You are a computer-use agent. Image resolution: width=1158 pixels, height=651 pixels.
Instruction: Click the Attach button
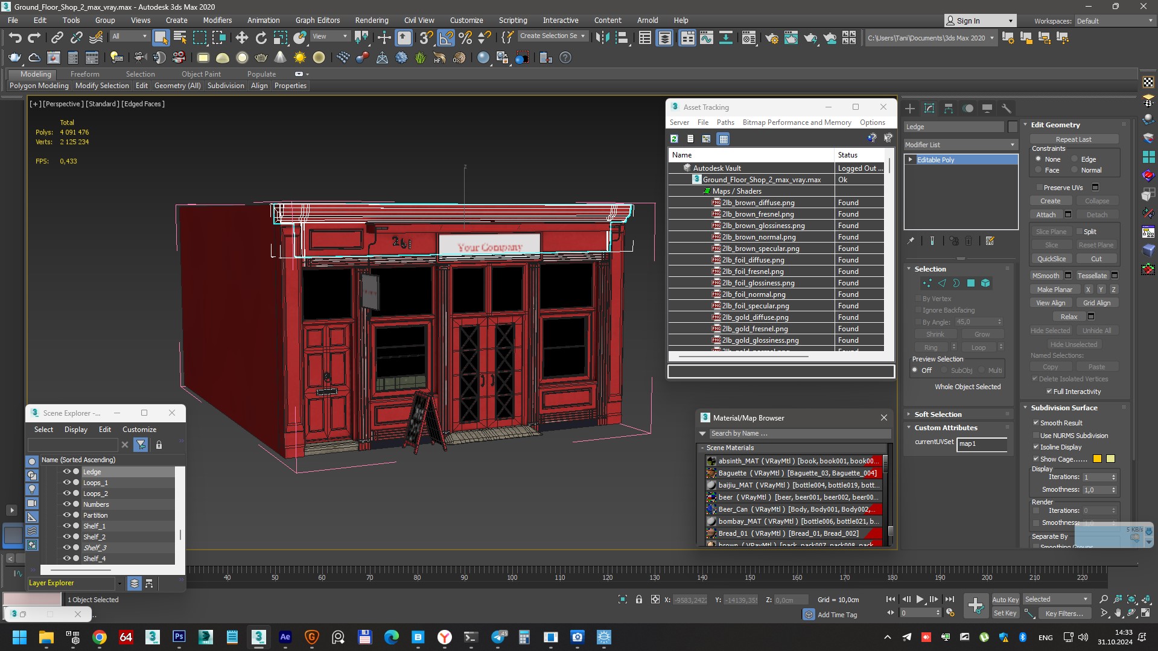pyautogui.click(x=1046, y=215)
